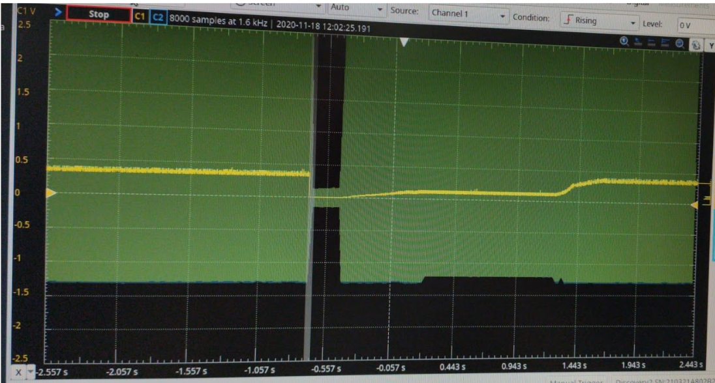Click the X cursors button at bottom left

[x=18, y=373]
